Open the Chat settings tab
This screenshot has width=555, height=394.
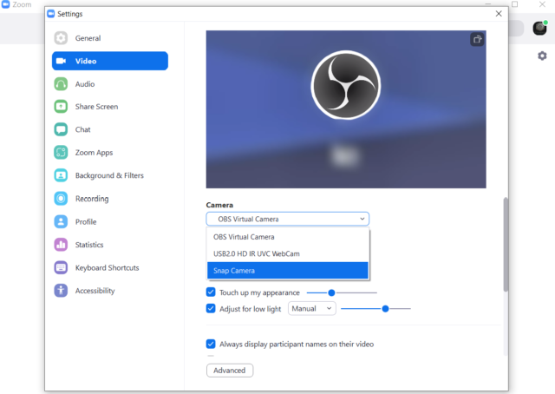click(x=83, y=129)
